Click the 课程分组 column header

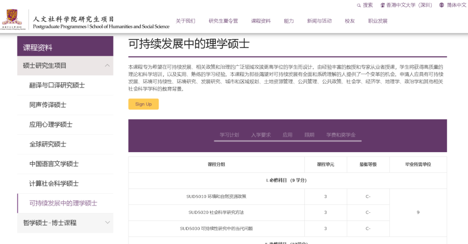pos(216,165)
